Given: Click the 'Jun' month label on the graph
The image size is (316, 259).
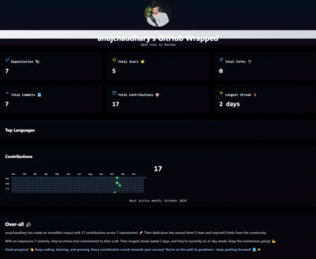Looking at the screenshot, I should click(x=68, y=174).
